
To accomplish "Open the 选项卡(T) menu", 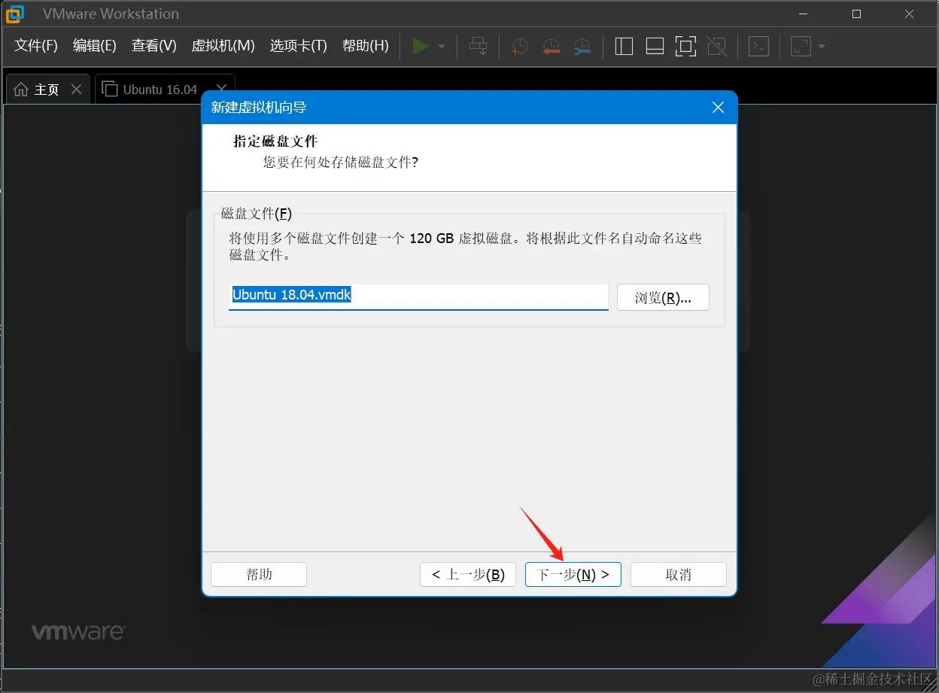I will (299, 46).
